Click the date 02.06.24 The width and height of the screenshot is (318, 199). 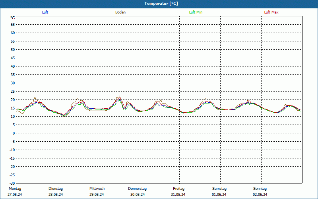[260, 195]
